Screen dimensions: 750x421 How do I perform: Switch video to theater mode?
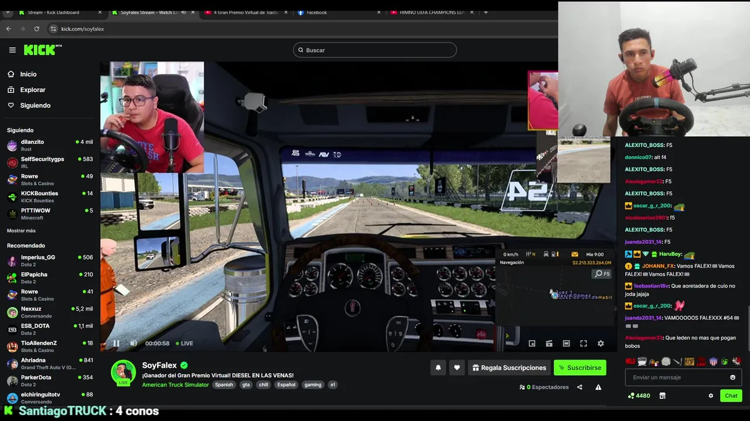[x=566, y=343]
